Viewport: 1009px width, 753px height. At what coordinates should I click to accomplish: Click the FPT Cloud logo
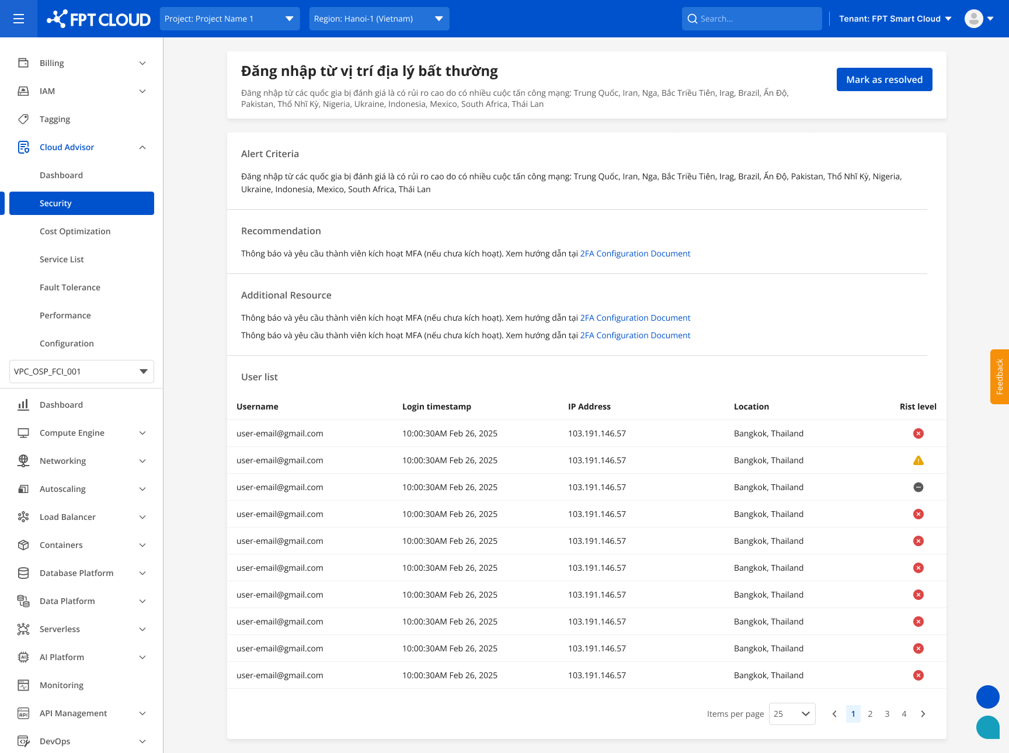pyautogui.click(x=99, y=19)
